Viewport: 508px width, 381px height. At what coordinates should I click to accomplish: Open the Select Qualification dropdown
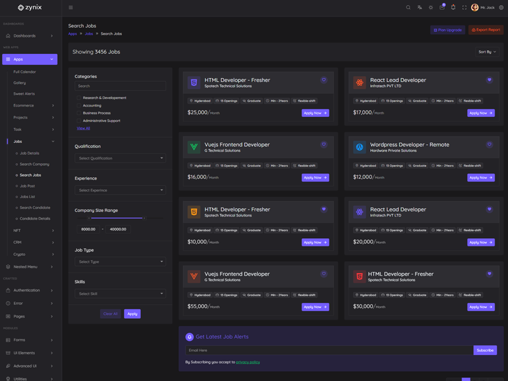coord(120,158)
